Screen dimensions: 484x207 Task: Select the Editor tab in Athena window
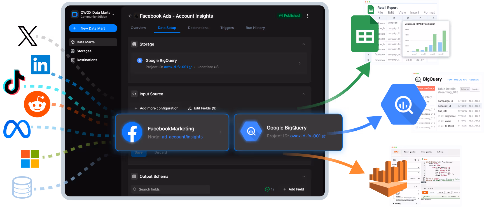click(396, 152)
